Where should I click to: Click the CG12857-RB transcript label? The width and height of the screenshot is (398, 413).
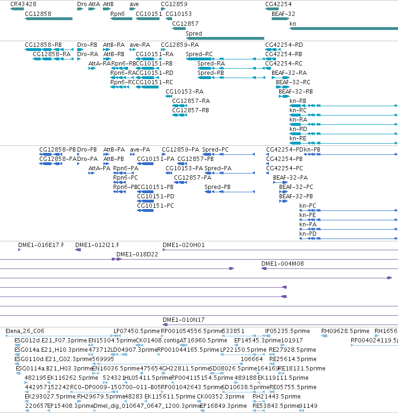(190, 110)
